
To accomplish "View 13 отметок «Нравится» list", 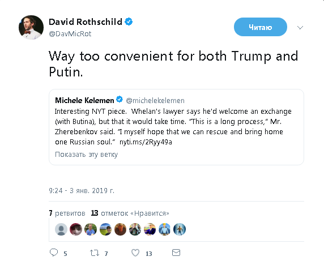I will (130, 213).
